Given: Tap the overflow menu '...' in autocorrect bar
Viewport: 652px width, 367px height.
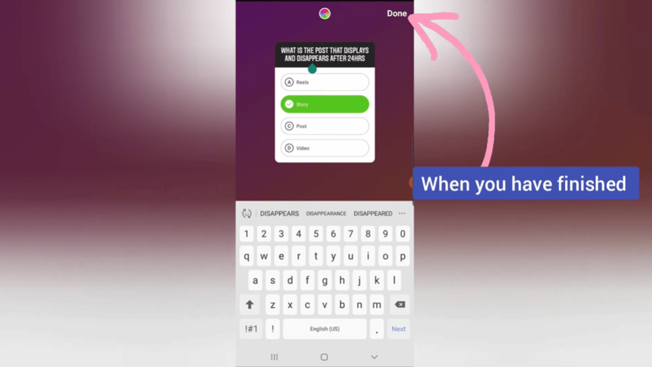Looking at the screenshot, I should (x=402, y=213).
